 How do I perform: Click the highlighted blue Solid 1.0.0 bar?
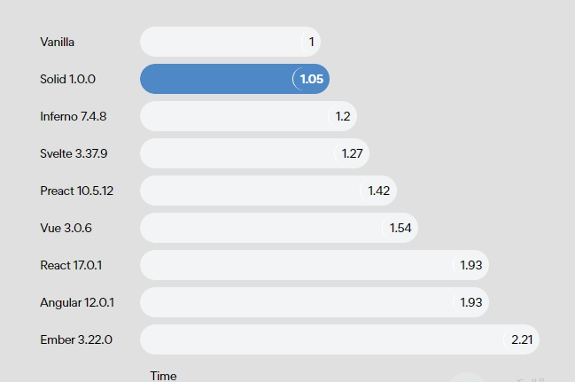pos(235,79)
